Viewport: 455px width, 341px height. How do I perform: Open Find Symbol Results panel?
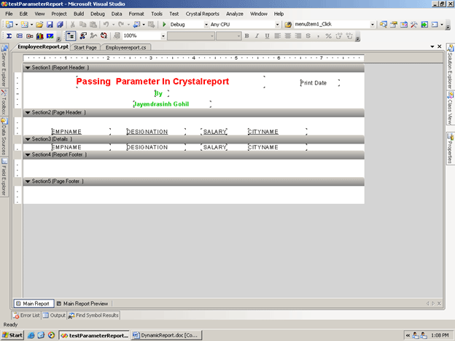click(93, 315)
